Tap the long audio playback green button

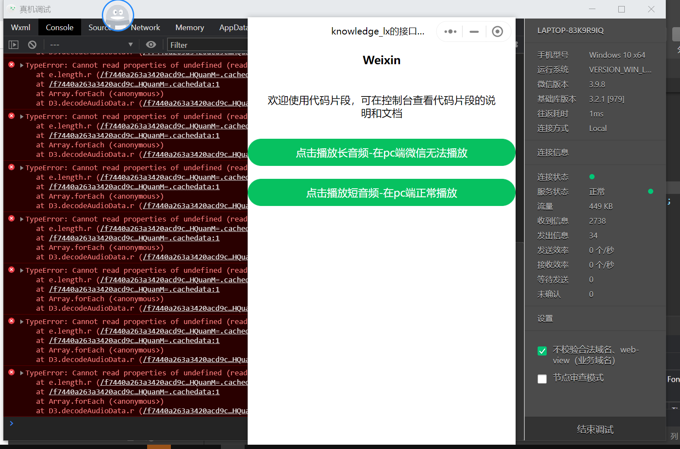(381, 153)
